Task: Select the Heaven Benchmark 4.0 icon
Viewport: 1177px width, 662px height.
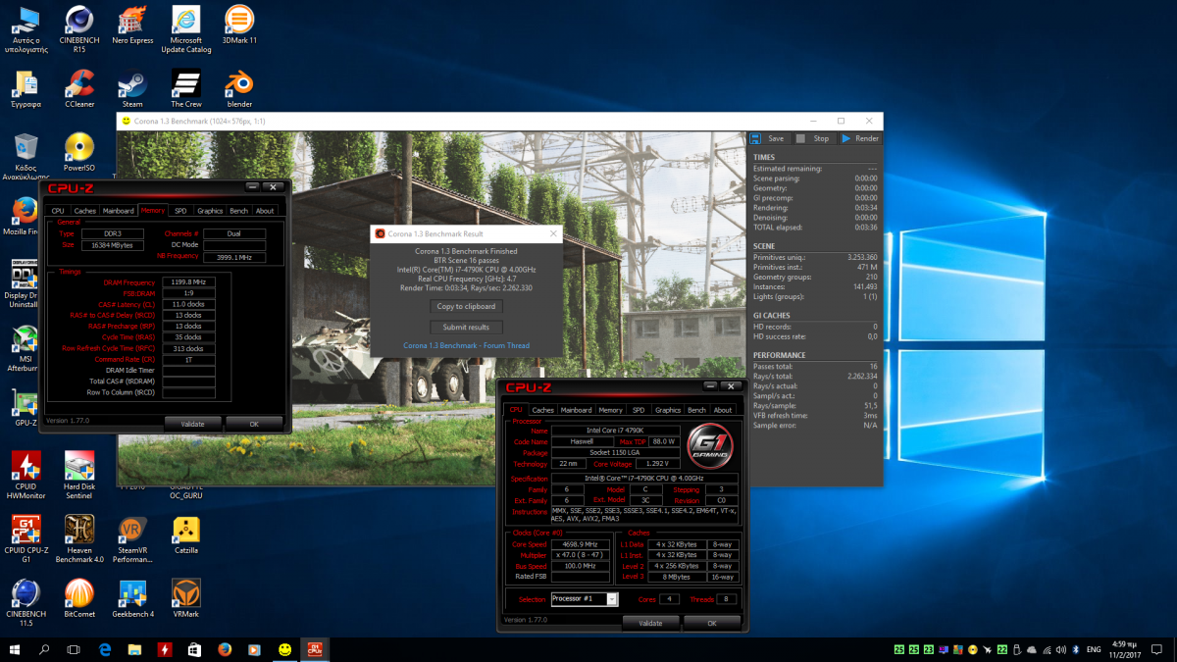Action: coord(79,539)
